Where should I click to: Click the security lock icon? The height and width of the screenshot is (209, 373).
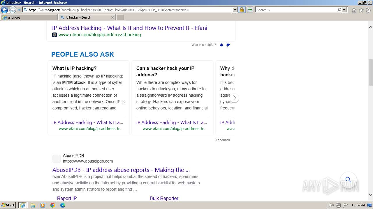pyautogui.click(x=242, y=10)
